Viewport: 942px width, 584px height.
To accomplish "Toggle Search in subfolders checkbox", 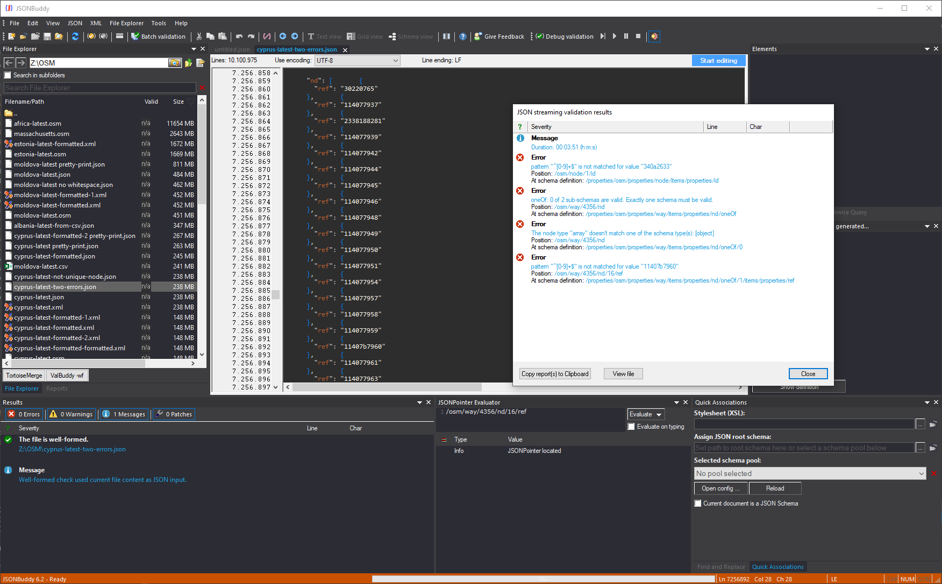I will tap(8, 75).
